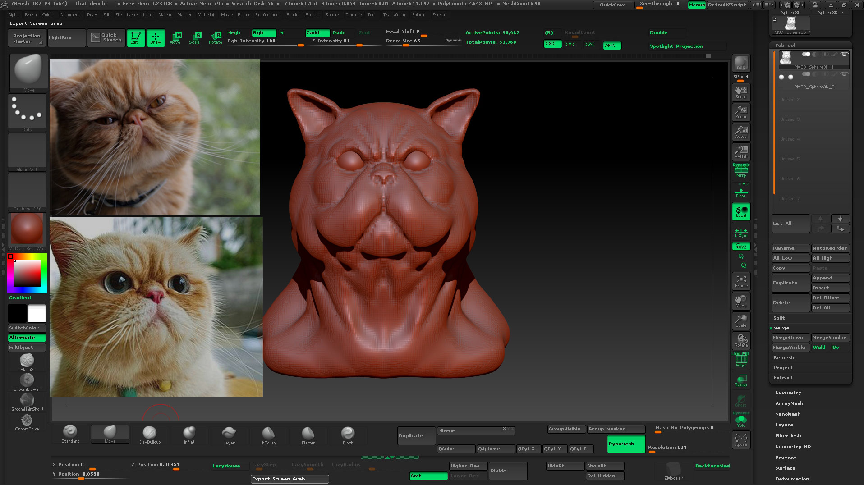This screenshot has width=864, height=485.
Task: Click the QuickSave button
Action: tap(613, 5)
